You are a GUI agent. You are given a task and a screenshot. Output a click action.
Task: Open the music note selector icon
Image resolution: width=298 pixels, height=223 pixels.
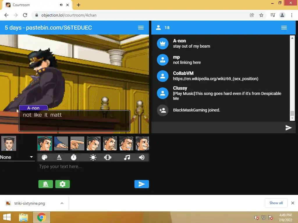tap(127, 157)
